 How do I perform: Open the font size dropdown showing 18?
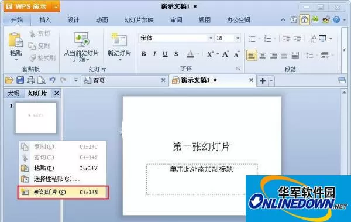[x=238, y=38]
